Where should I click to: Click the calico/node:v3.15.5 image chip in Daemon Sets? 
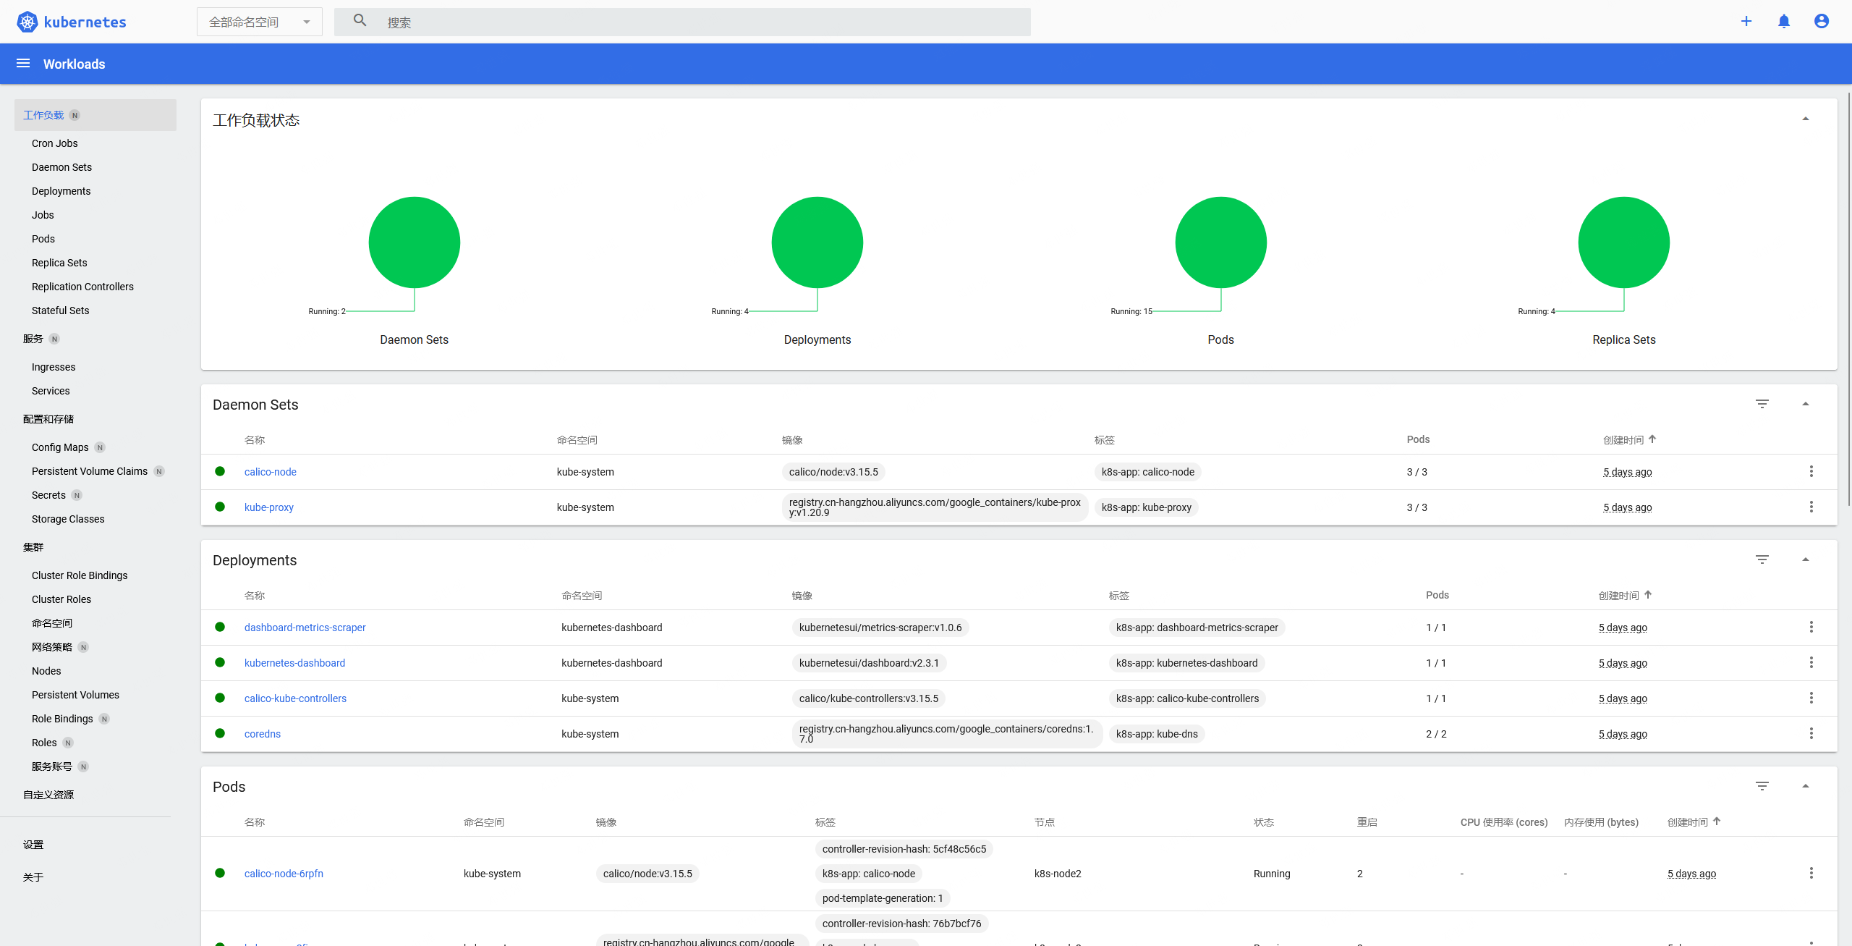point(833,472)
